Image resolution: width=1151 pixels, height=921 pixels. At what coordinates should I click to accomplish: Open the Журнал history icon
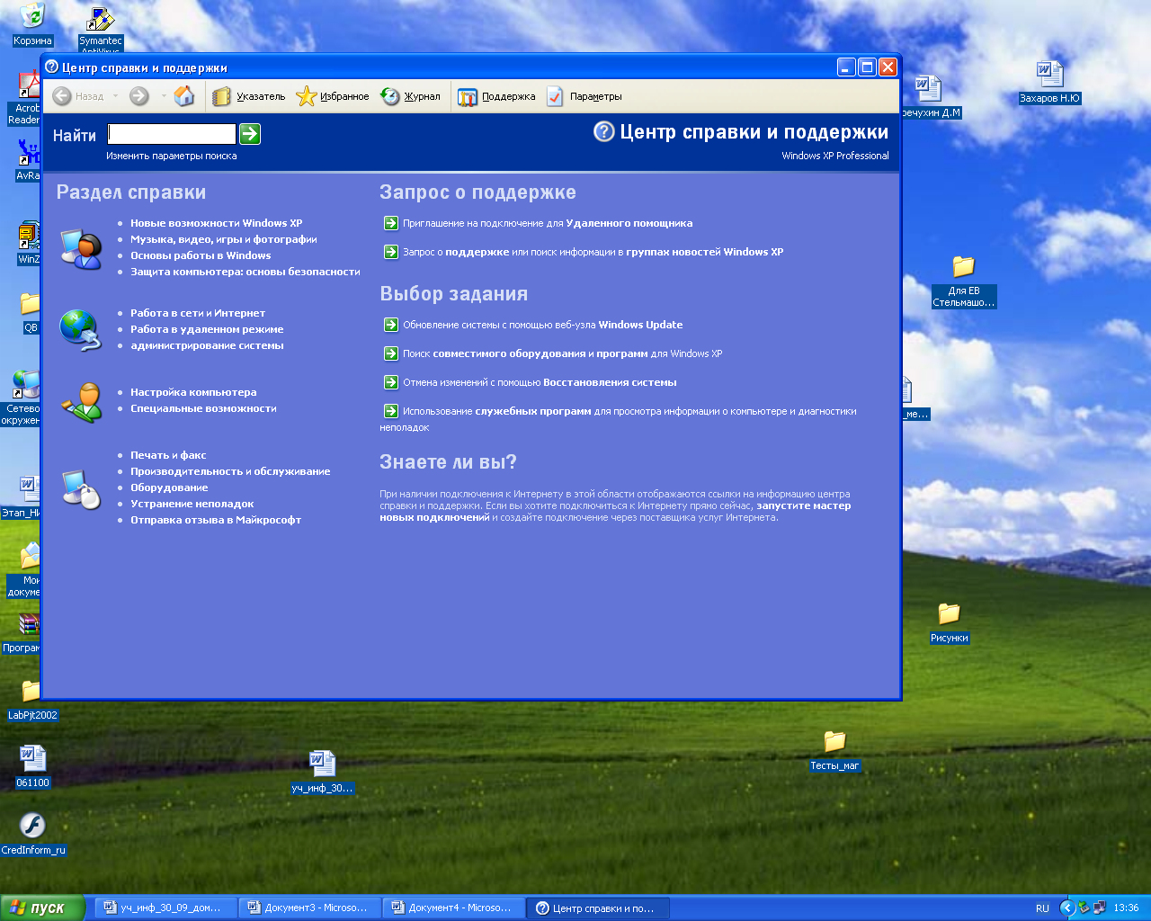pos(389,96)
